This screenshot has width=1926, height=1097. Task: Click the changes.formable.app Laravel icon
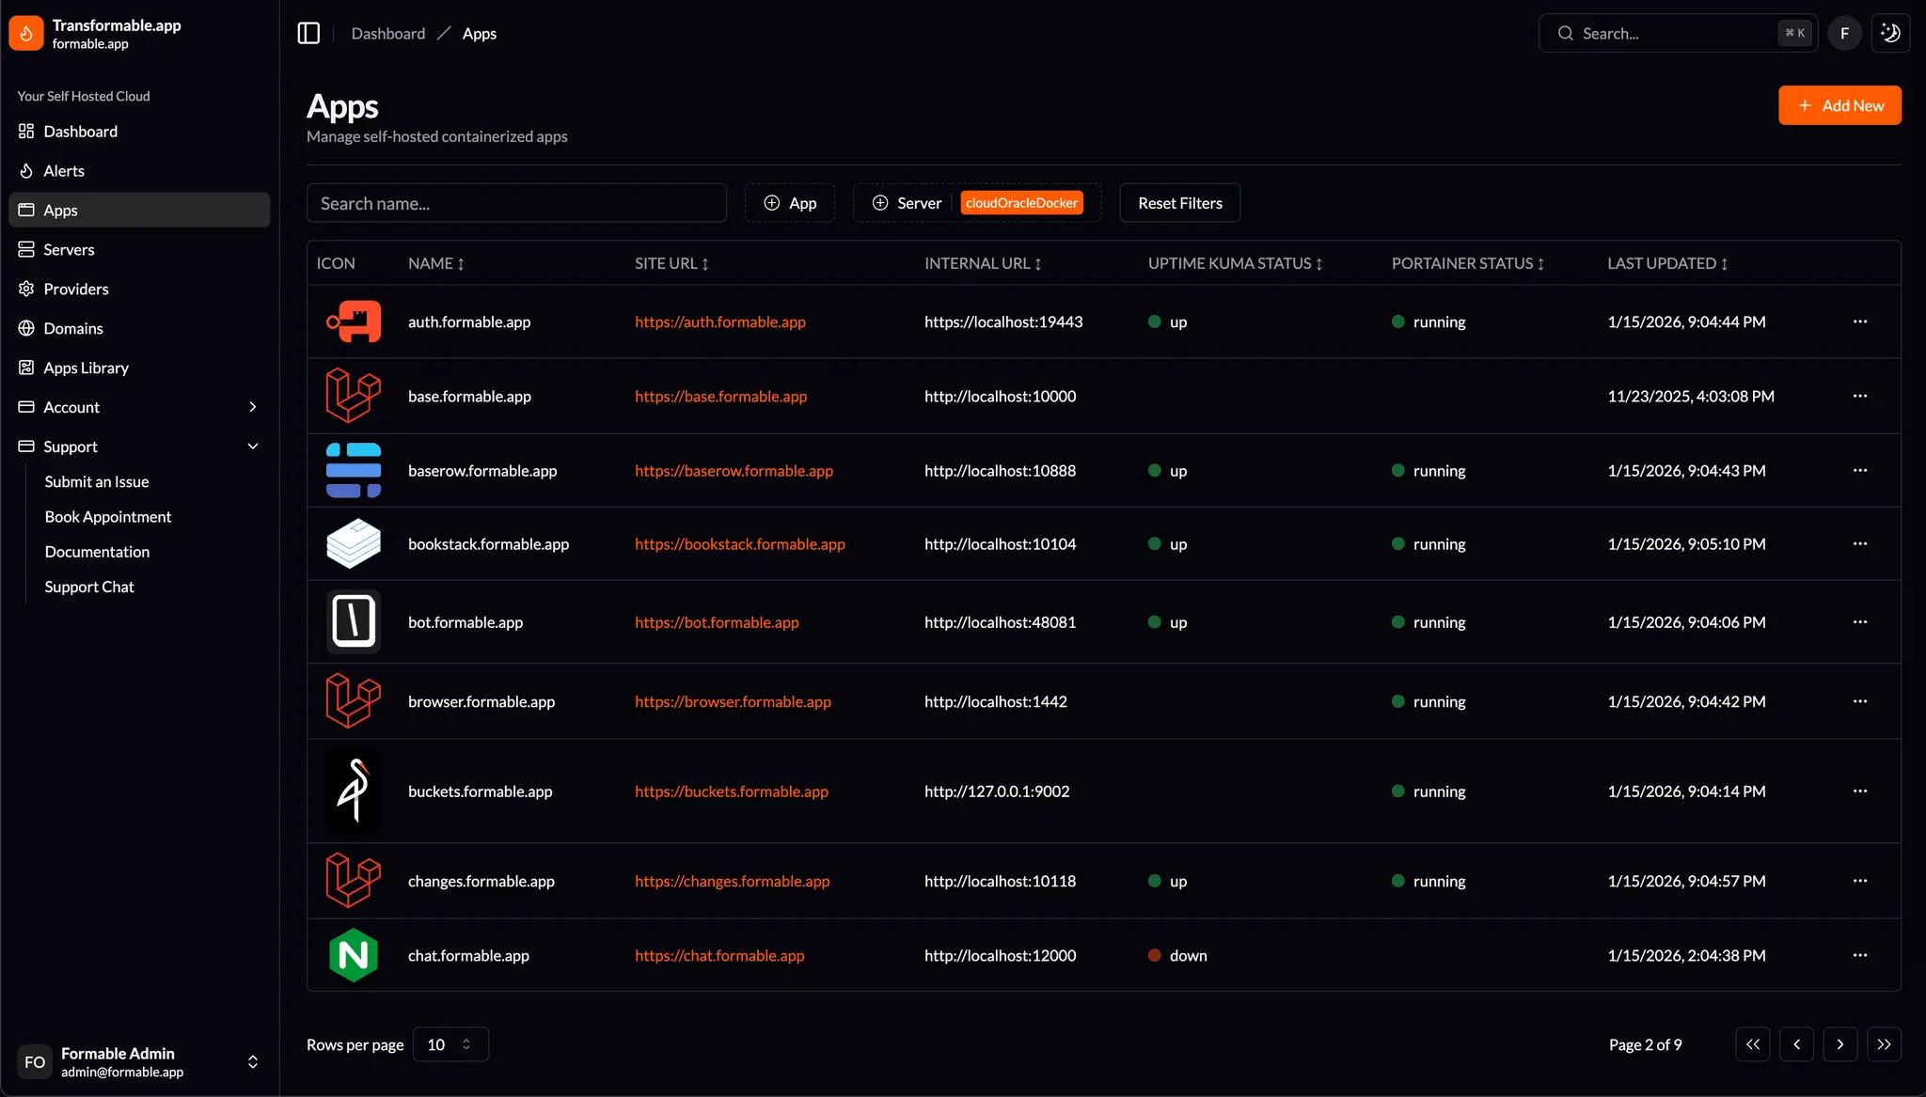click(x=354, y=881)
